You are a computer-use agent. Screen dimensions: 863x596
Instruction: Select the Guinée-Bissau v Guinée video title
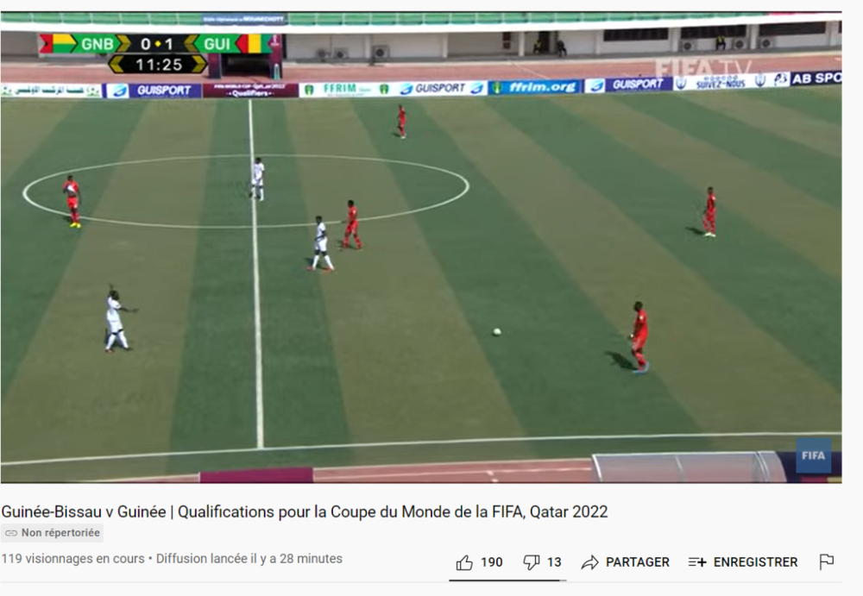point(305,511)
